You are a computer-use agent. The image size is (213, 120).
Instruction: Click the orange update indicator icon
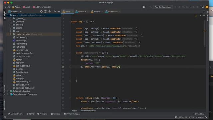207,7
